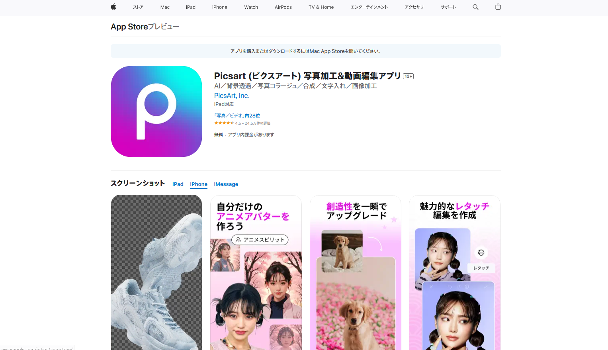
Task: Open the shopping bag icon
Action: pyautogui.click(x=497, y=7)
